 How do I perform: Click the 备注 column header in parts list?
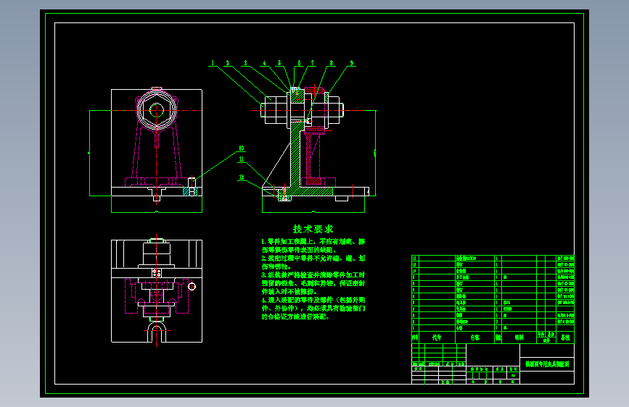565,337
